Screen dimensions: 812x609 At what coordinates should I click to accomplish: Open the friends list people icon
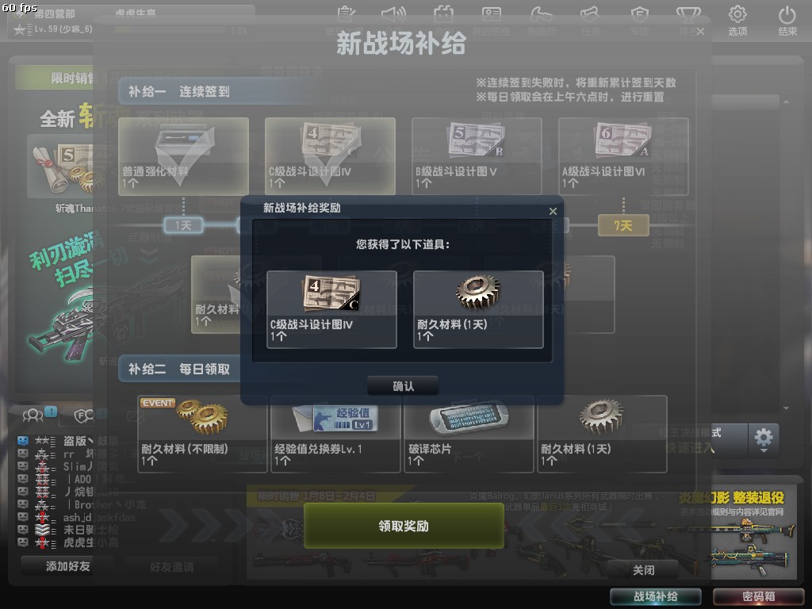click(33, 415)
